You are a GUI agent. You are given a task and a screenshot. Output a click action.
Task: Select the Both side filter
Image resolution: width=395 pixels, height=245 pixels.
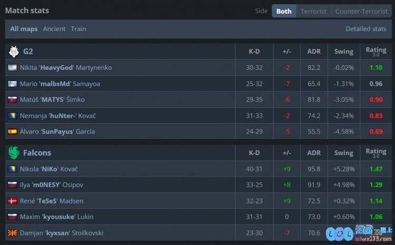284,11
